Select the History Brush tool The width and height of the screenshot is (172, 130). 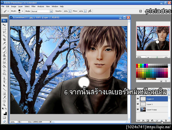[4, 59]
